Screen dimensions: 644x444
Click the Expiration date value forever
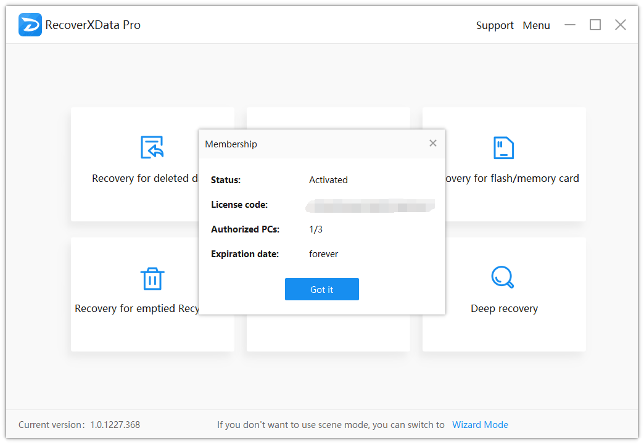tap(323, 254)
